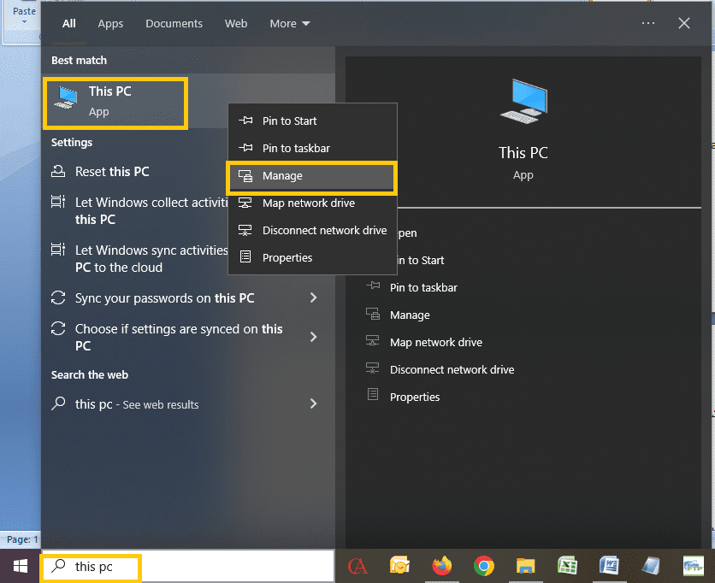
Task: Switch to the Apps search tab
Action: [110, 23]
